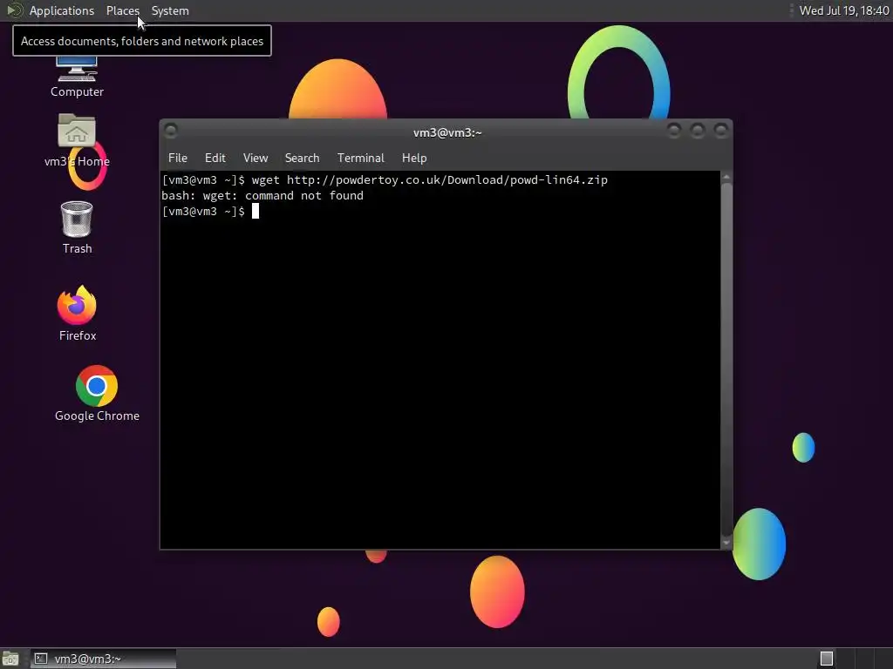
Task: Click the vm3@vm3:~ terminal title bar
Action: 447,132
